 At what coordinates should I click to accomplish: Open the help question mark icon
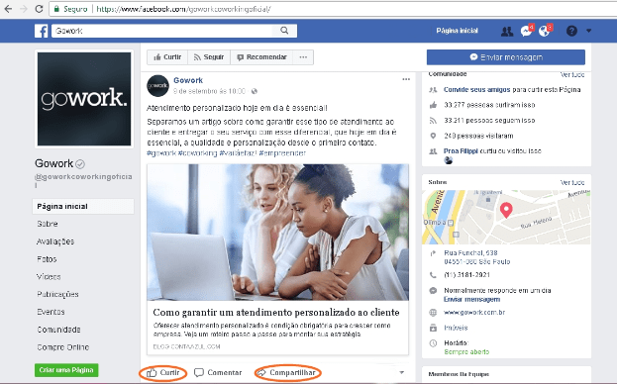point(571,31)
